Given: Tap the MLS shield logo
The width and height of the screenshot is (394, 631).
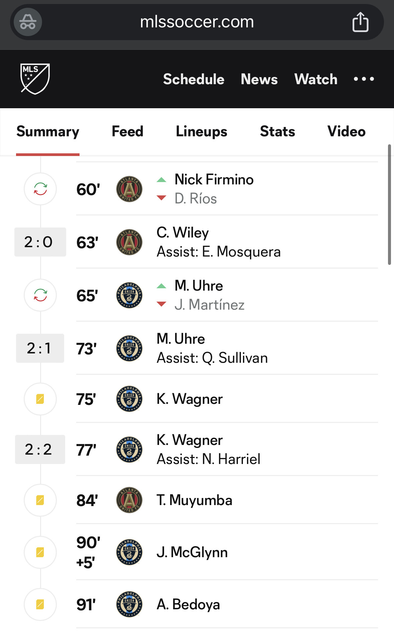Looking at the screenshot, I should (35, 79).
